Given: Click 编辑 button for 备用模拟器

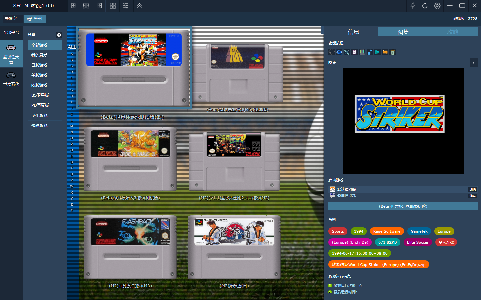Looking at the screenshot, I should pos(473,196).
